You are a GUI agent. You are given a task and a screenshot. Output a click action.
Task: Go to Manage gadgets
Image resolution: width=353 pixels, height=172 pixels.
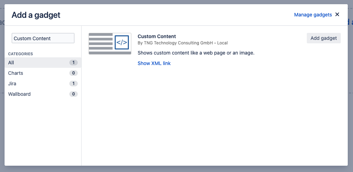coord(313,15)
